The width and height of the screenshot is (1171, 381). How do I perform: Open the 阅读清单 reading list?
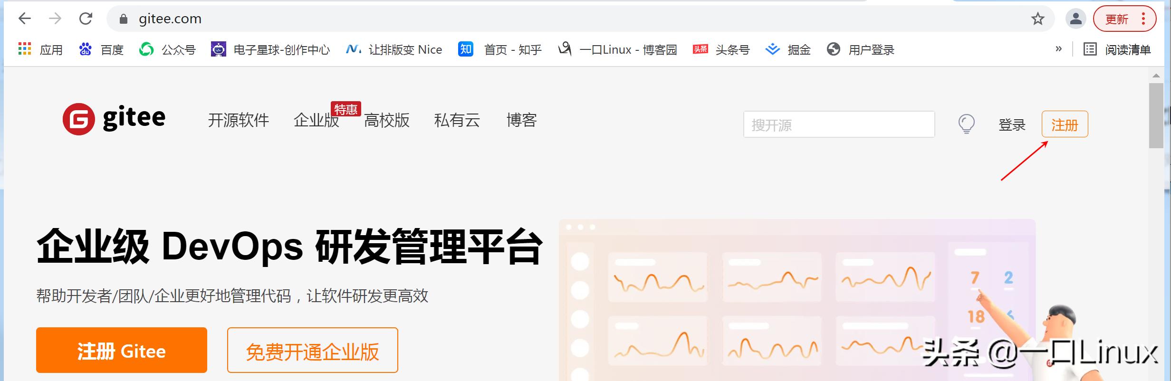(1117, 49)
